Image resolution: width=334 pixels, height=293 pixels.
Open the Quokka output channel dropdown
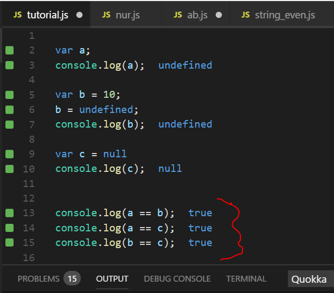coord(311,279)
